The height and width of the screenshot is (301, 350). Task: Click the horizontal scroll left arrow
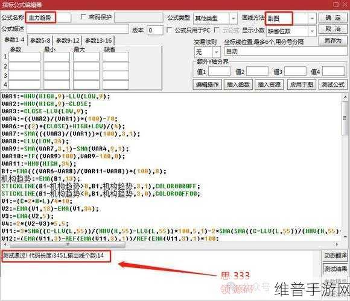pos(5,244)
